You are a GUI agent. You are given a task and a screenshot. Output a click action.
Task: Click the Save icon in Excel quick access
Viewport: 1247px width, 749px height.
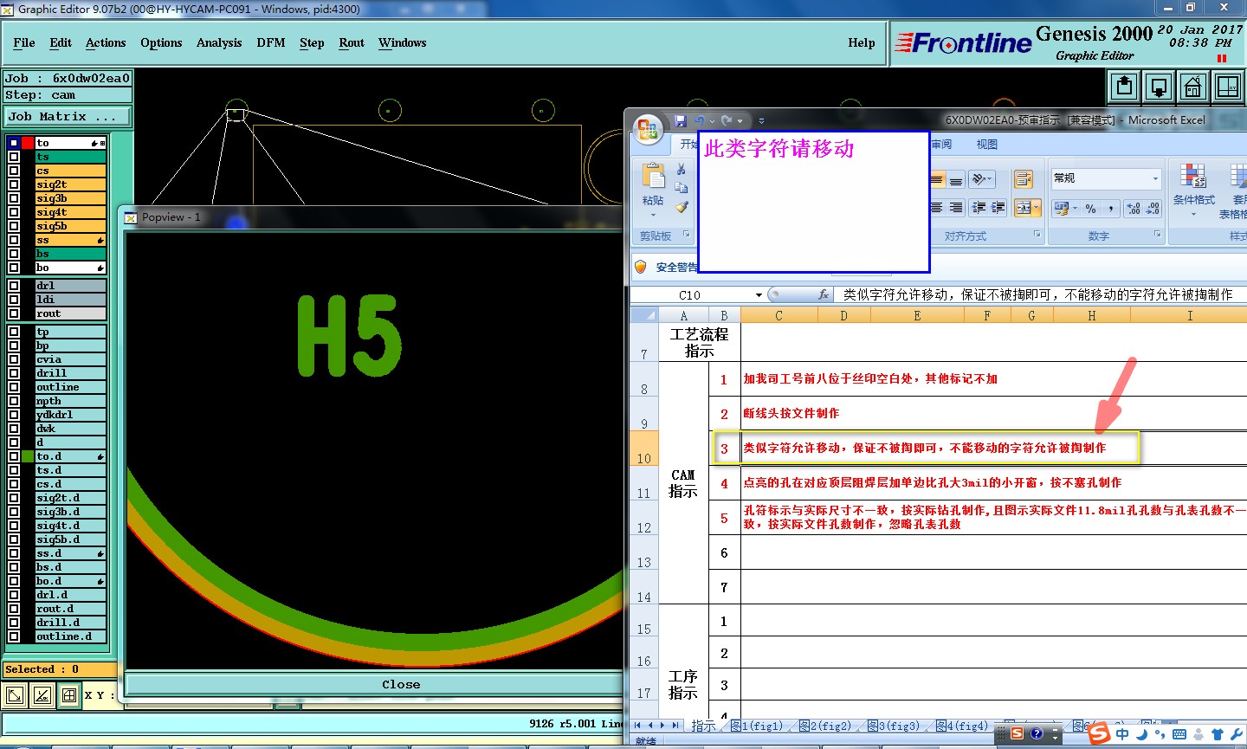point(681,120)
